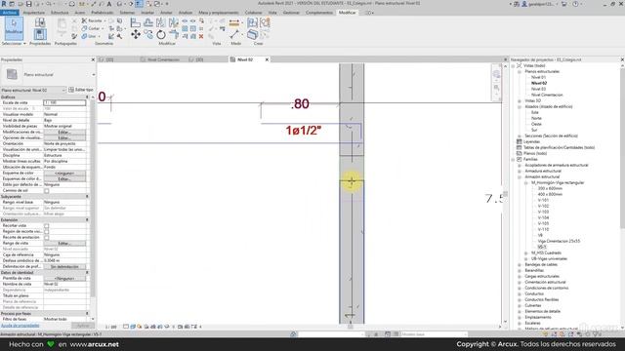Click the Propiedades icon in ribbon

pos(40,35)
